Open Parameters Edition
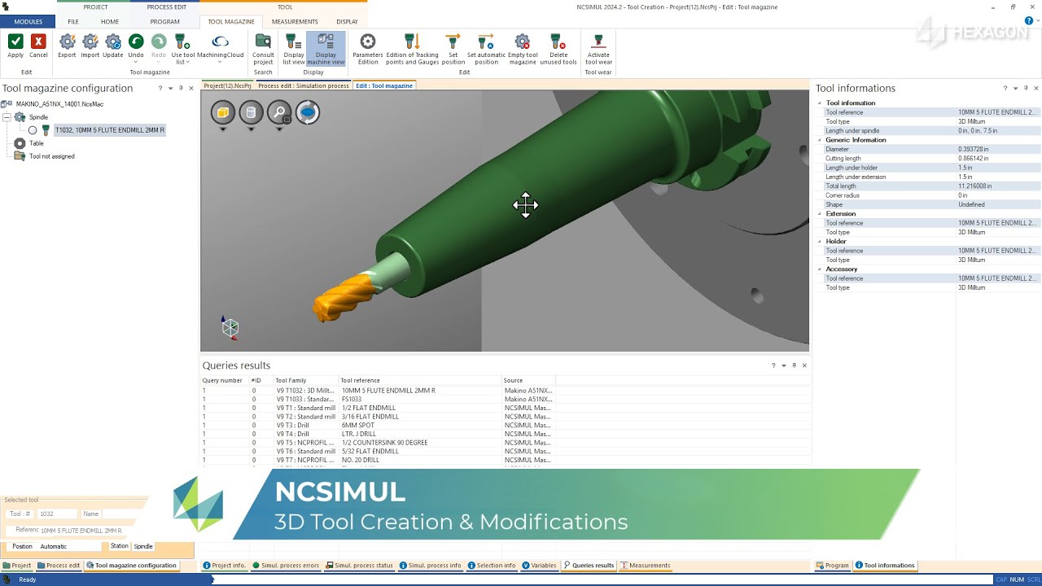The height and width of the screenshot is (586, 1042). click(368, 49)
